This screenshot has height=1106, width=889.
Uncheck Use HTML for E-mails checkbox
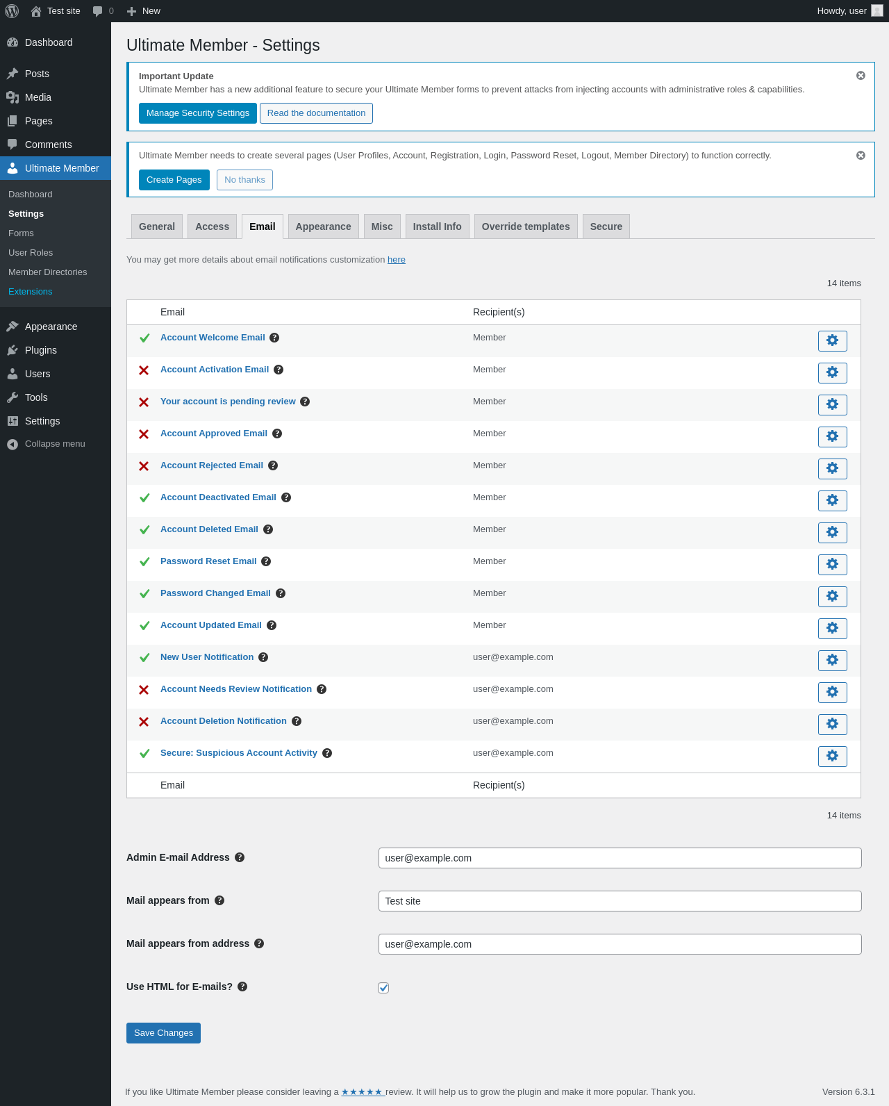[383, 988]
